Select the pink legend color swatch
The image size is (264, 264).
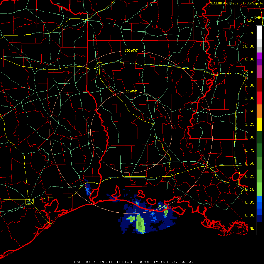tap(259, 72)
